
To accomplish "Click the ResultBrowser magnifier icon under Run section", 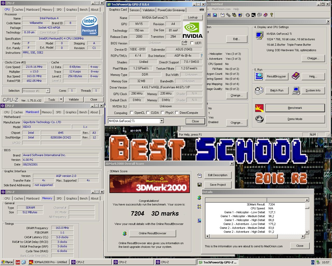I will coord(259,76).
